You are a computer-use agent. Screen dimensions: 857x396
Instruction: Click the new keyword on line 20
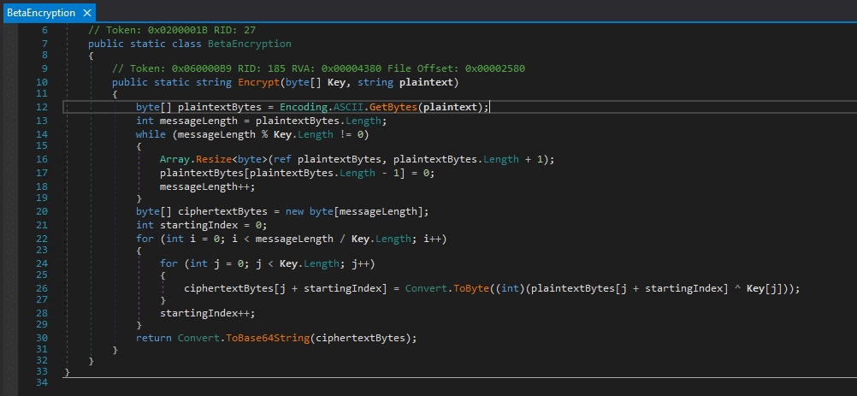pos(294,212)
